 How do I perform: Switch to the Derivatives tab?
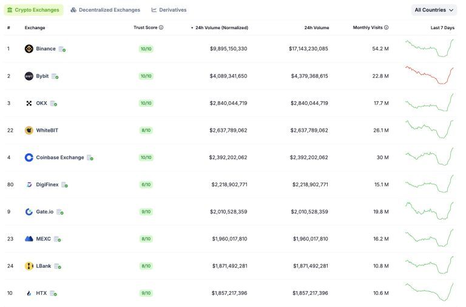169,10
